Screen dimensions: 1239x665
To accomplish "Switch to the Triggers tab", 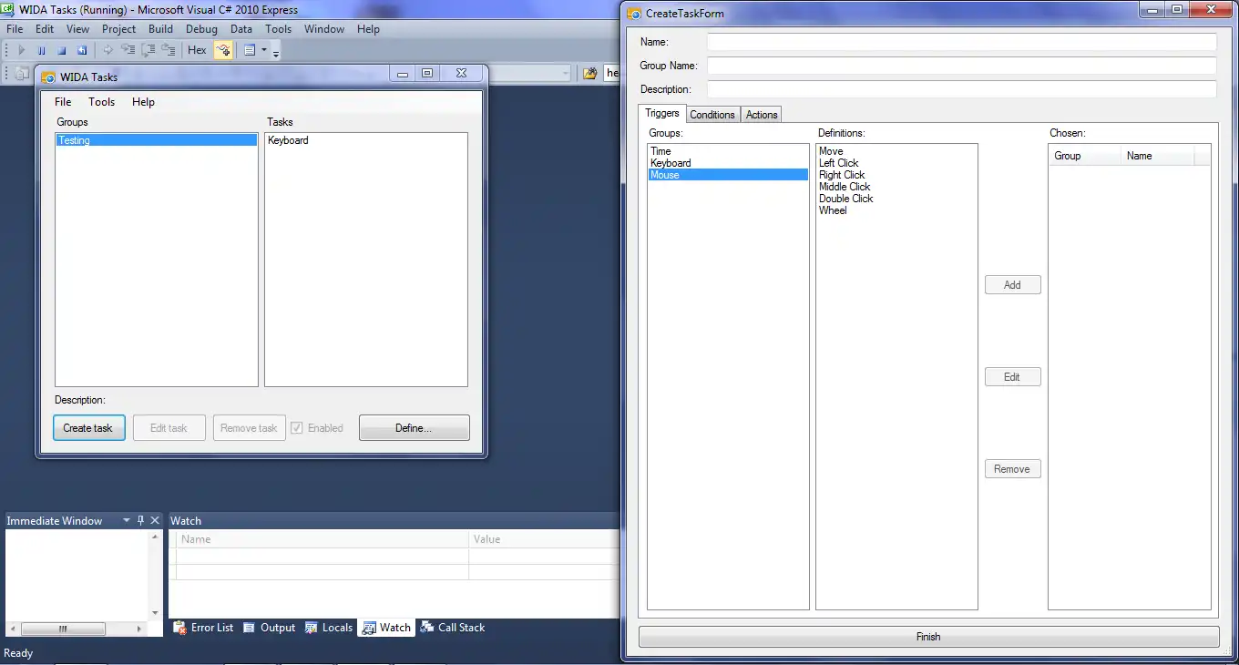I will pyautogui.click(x=662, y=114).
